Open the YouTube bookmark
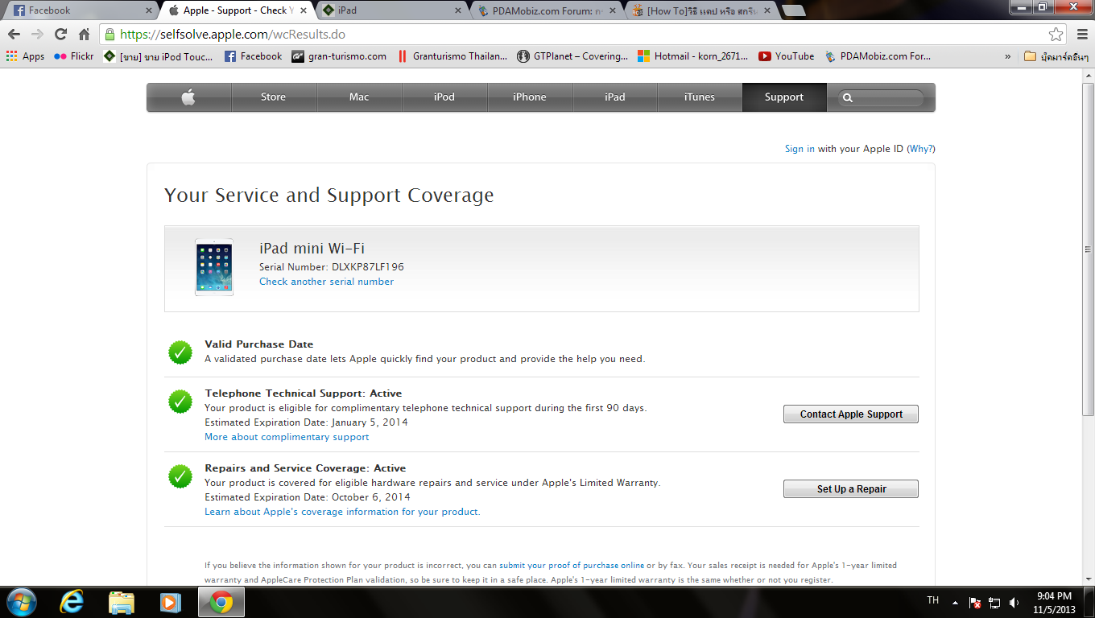This screenshot has height=618, width=1095. click(x=787, y=56)
